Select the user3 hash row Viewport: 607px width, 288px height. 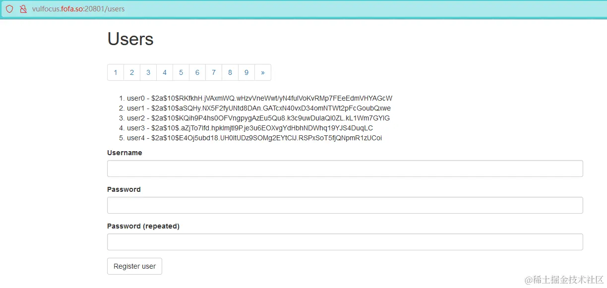[250, 128]
